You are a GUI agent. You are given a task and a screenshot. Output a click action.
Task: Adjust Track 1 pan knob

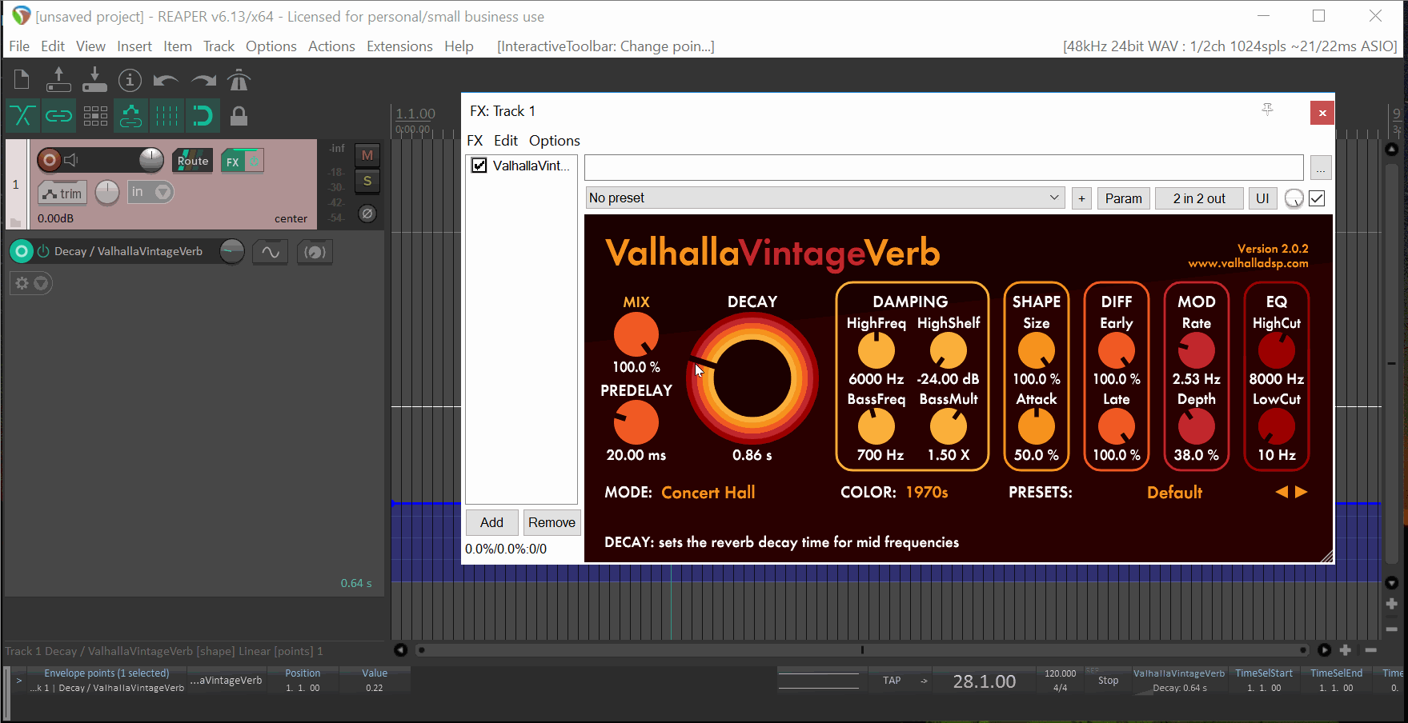pos(107,192)
